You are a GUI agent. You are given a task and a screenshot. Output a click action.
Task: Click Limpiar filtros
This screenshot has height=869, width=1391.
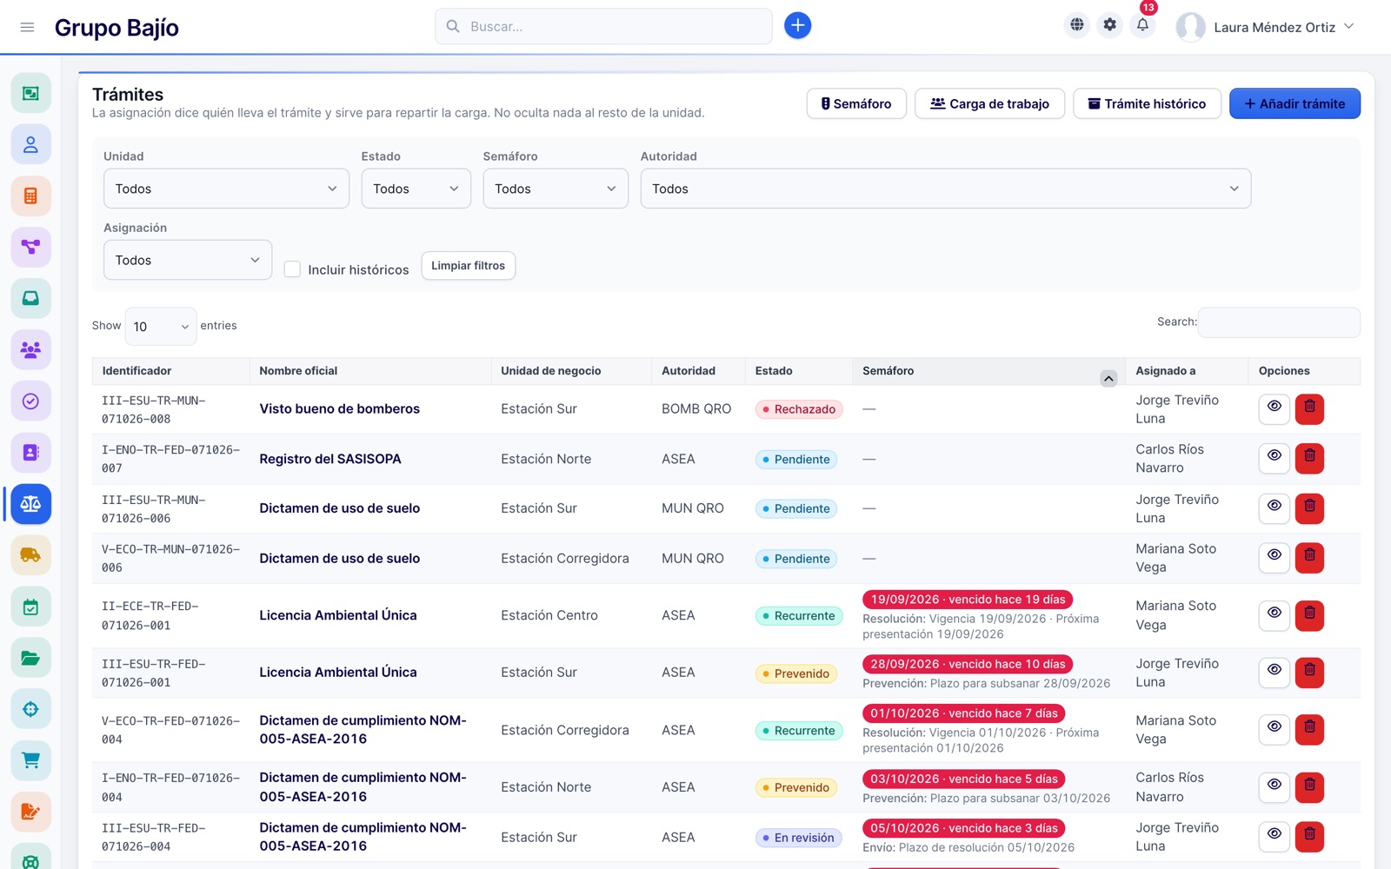[468, 266]
